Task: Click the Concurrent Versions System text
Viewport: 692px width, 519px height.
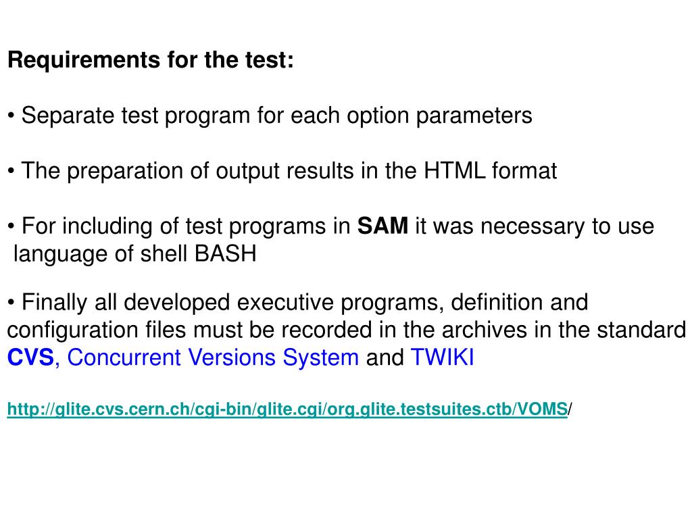Action: click(x=213, y=357)
